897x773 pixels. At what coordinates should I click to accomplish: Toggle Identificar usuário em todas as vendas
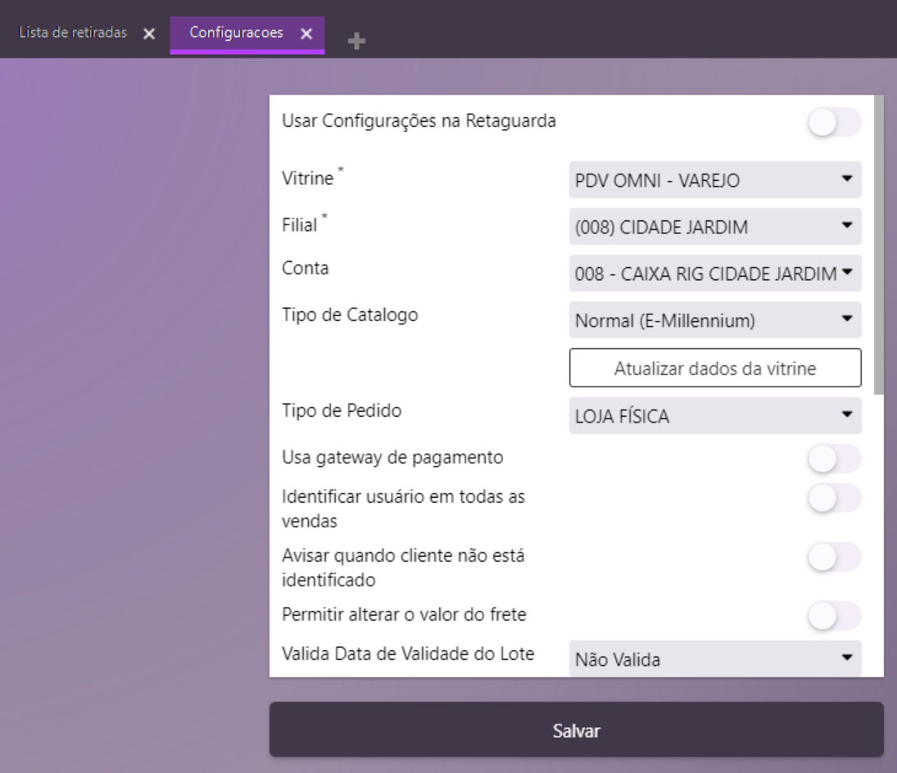coord(834,498)
